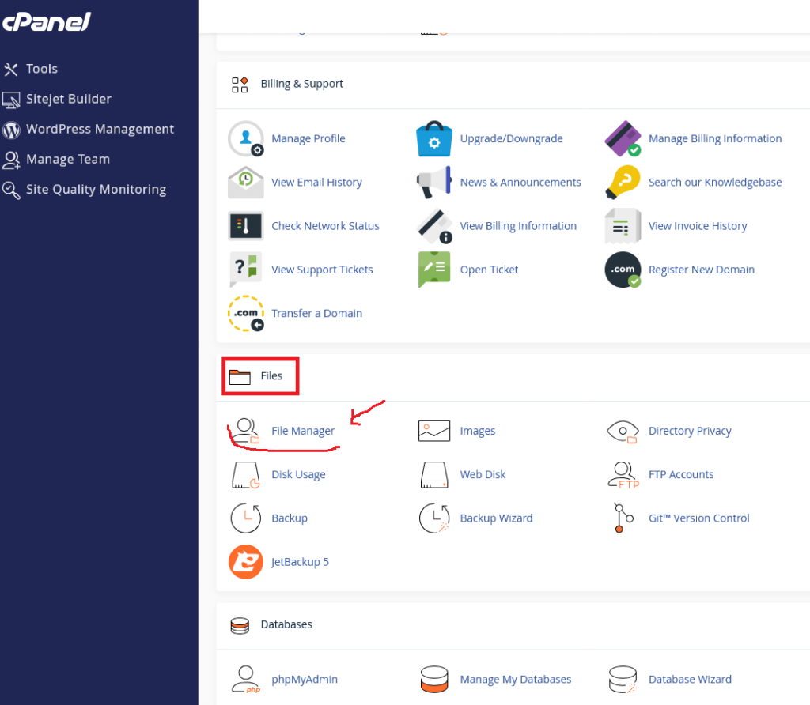
Task: Open the JetBackup 5 icon
Action: click(245, 562)
